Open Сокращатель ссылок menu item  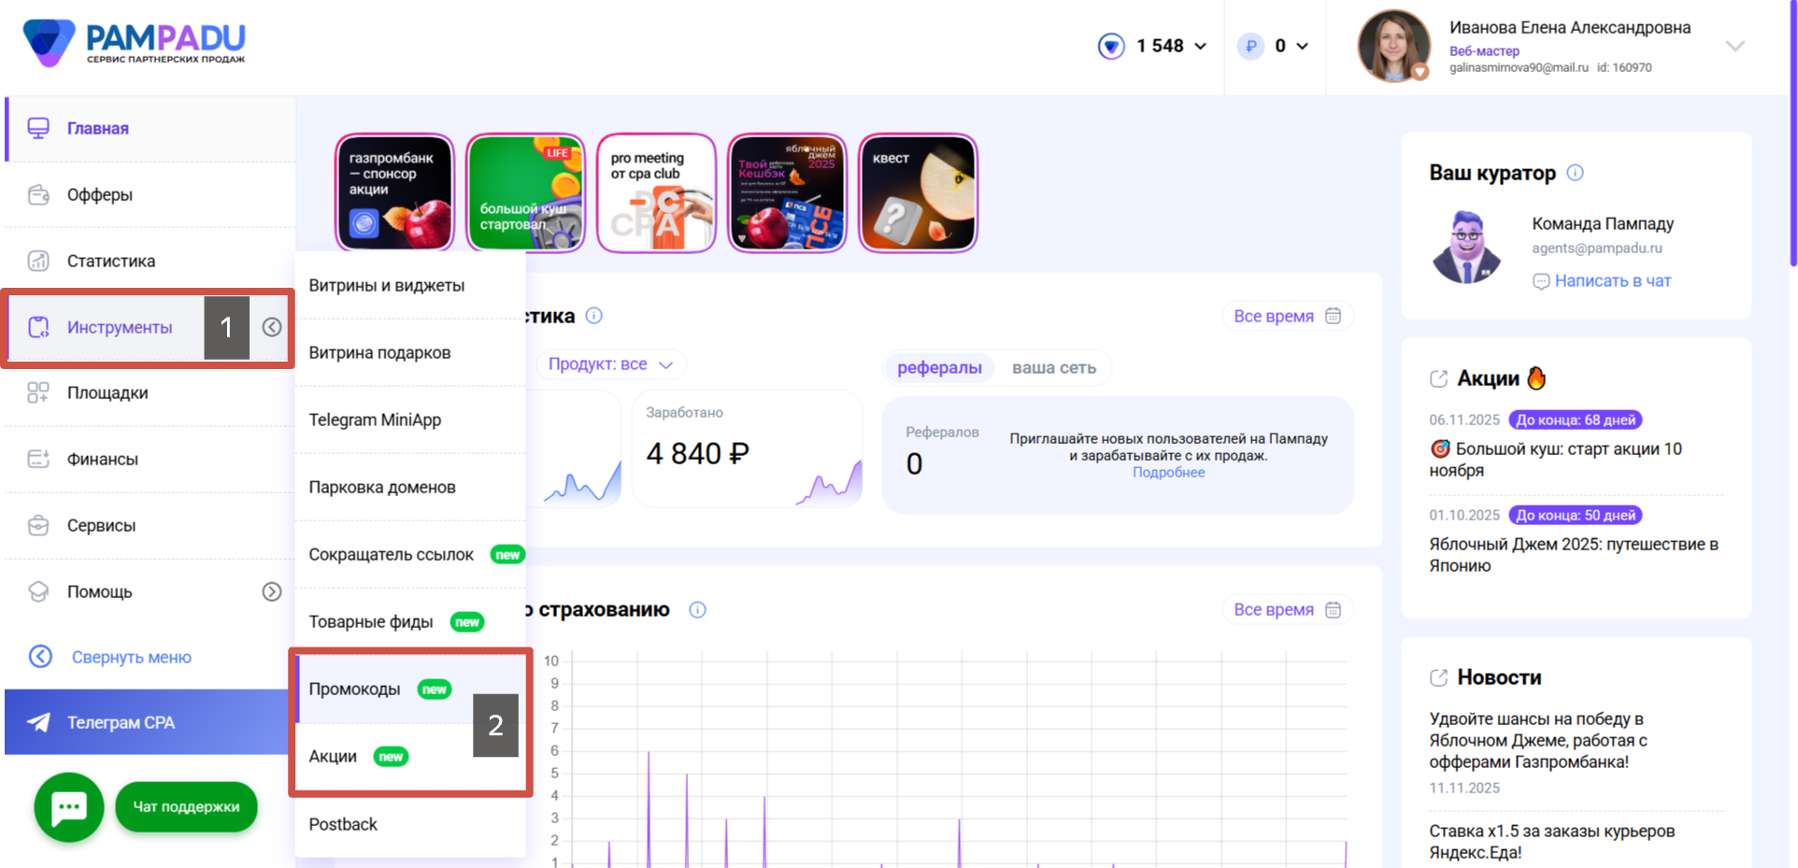[391, 555]
